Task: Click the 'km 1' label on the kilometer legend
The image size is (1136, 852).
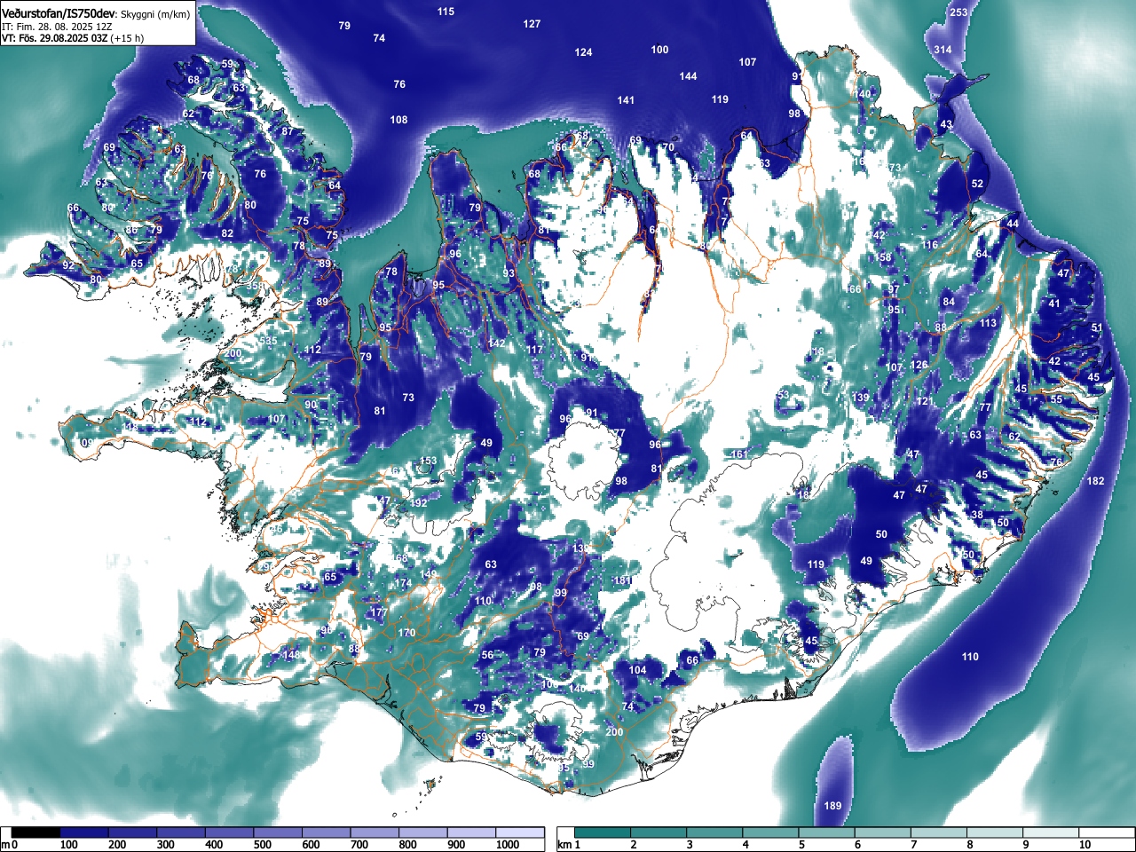Action: coord(569,845)
